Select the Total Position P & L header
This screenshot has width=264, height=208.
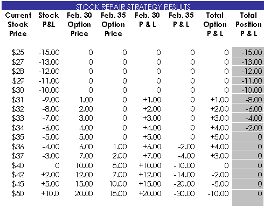point(248,24)
